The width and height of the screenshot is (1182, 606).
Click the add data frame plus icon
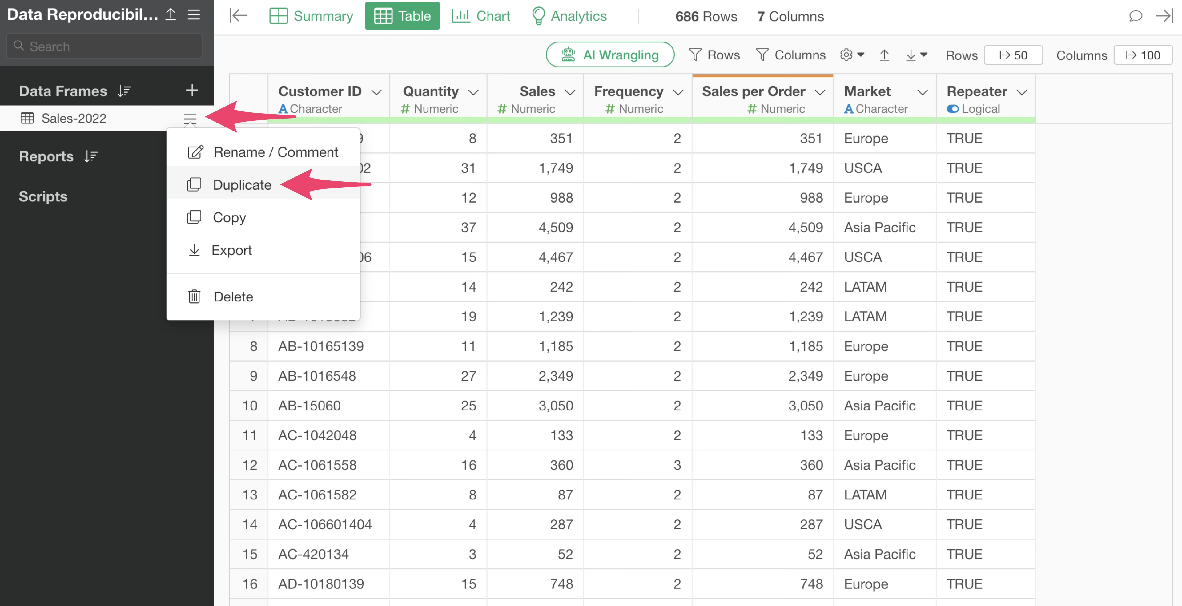pos(192,90)
